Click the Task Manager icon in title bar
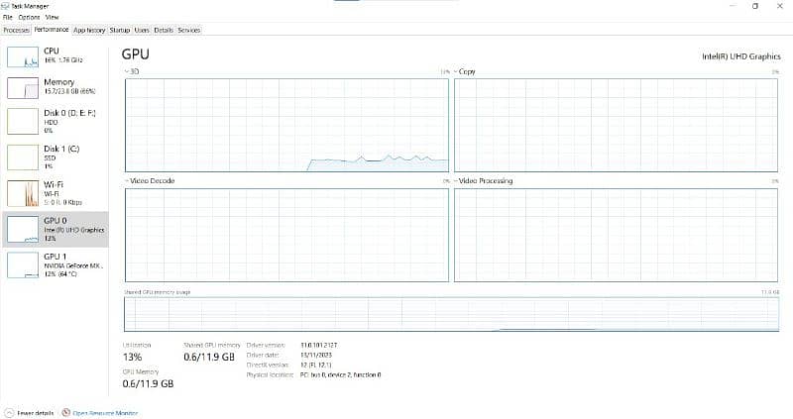793x419 pixels. 6,6
